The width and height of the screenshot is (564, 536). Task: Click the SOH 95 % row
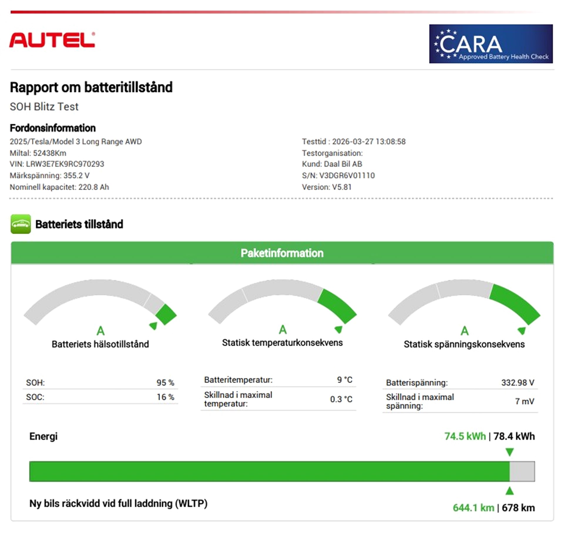click(100, 382)
